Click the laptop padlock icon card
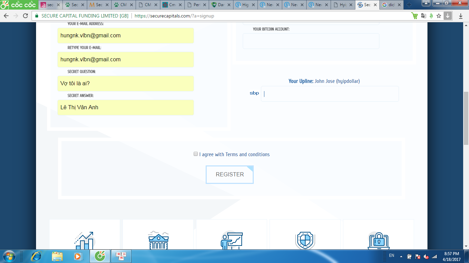The width and height of the screenshot is (469, 263). pyautogui.click(x=378, y=235)
